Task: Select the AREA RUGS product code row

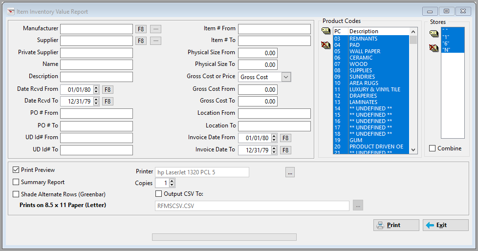Action: (371, 83)
